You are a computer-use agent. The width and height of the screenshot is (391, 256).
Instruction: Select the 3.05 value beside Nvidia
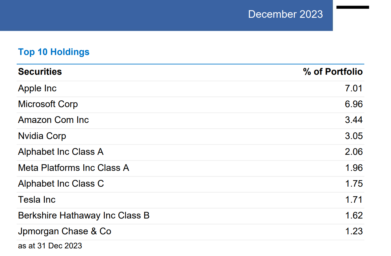coord(353,136)
